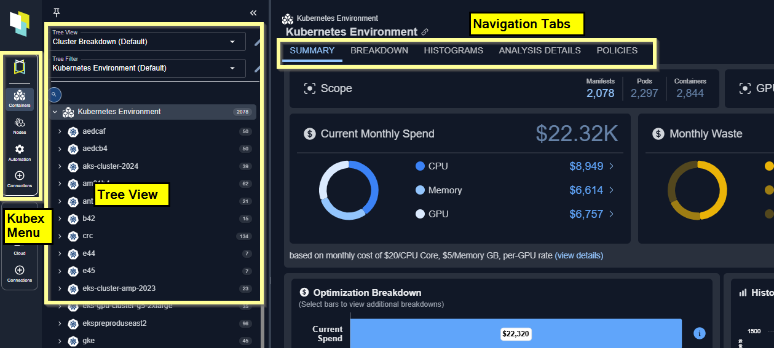Open the GPU spend $6,757 link
This screenshot has height=348, width=774.
[x=586, y=214]
